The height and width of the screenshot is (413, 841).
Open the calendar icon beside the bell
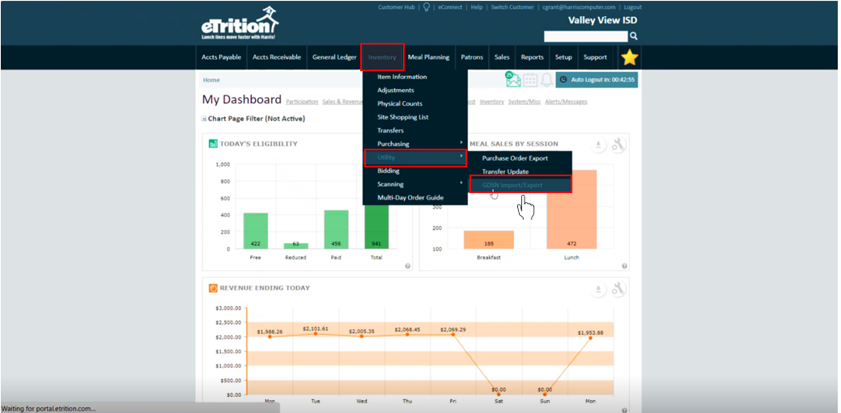point(530,80)
